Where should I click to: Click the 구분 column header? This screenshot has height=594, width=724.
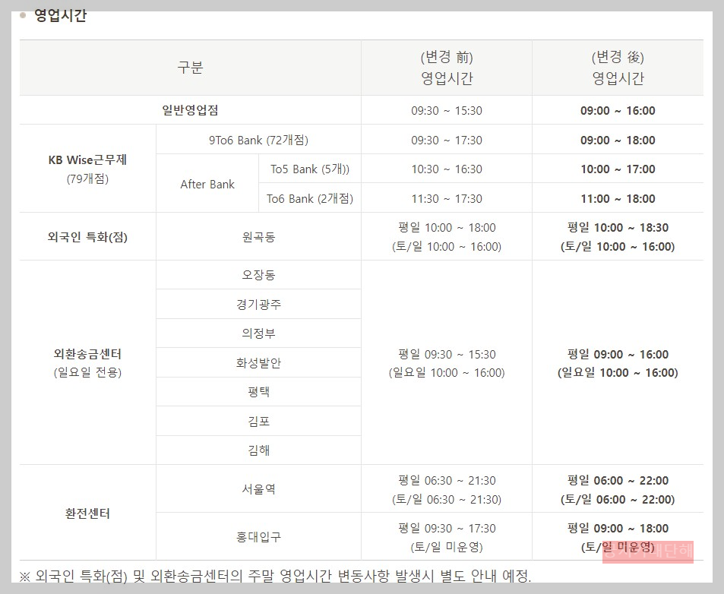tap(191, 68)
